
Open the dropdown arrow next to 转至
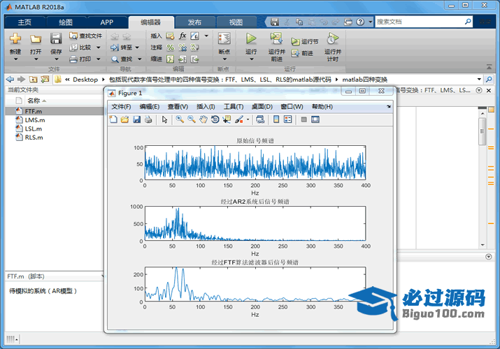(137, 47)
